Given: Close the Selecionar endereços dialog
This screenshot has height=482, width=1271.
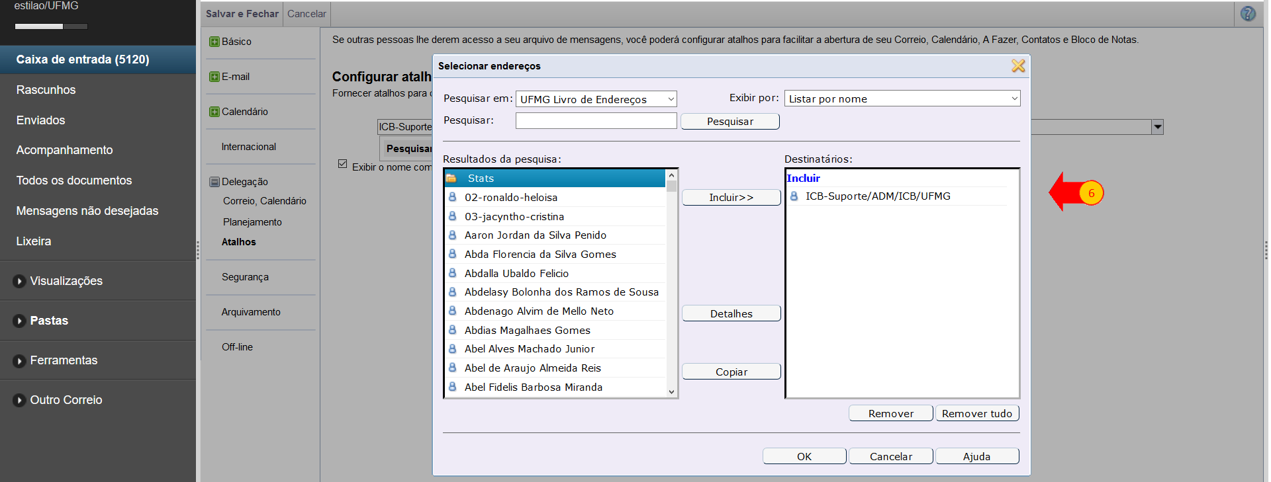Looking at the screenshot, I should tap(1017, 66).
